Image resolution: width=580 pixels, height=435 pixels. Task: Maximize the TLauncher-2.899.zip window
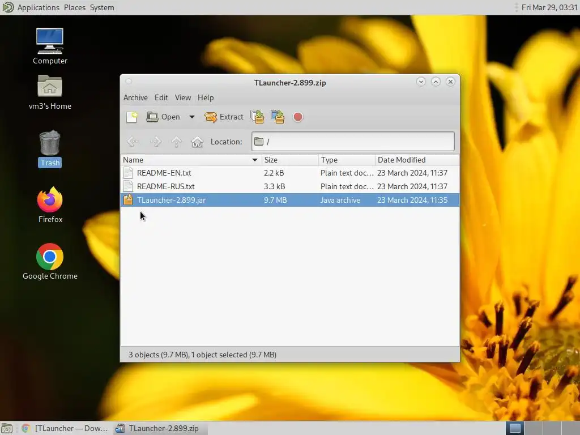[x=436, y=82]
